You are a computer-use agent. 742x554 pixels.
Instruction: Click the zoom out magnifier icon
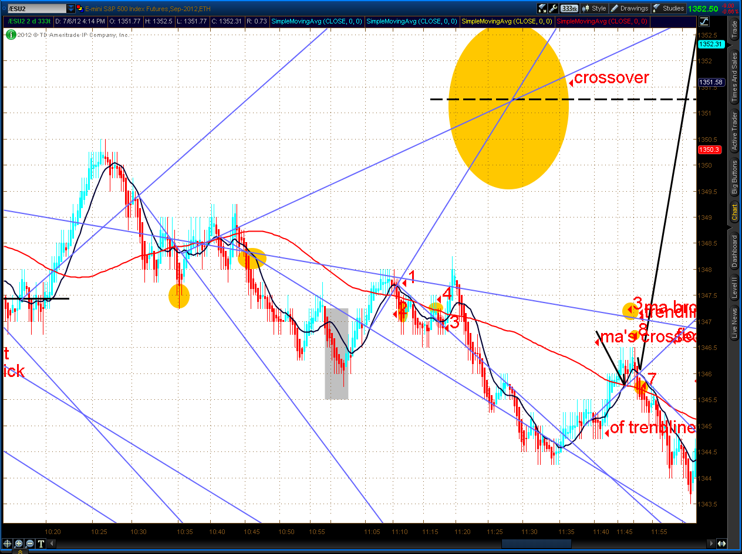pos(30,543)
